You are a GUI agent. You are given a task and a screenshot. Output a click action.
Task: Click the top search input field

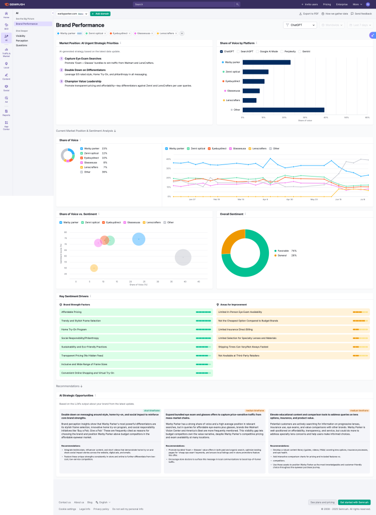click(x=184, y=4)
